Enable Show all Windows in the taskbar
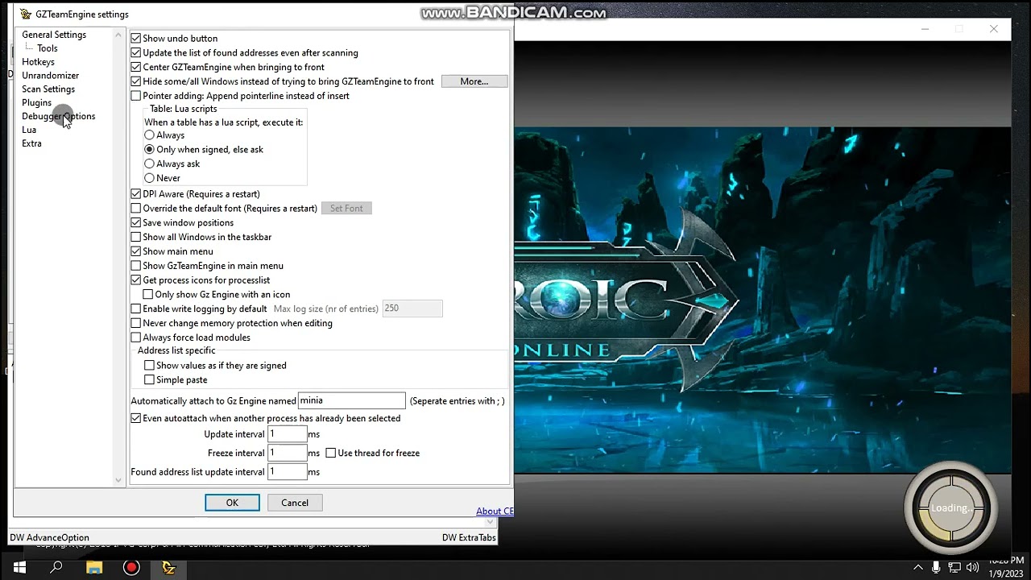 coord(136,238)
